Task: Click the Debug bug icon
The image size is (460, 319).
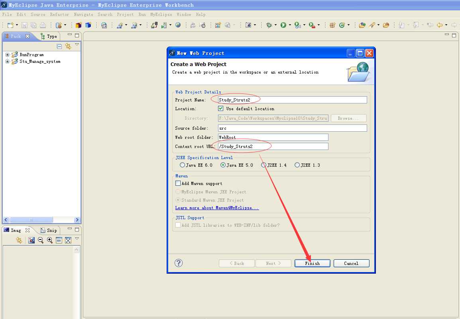Action: coord(269,25)
